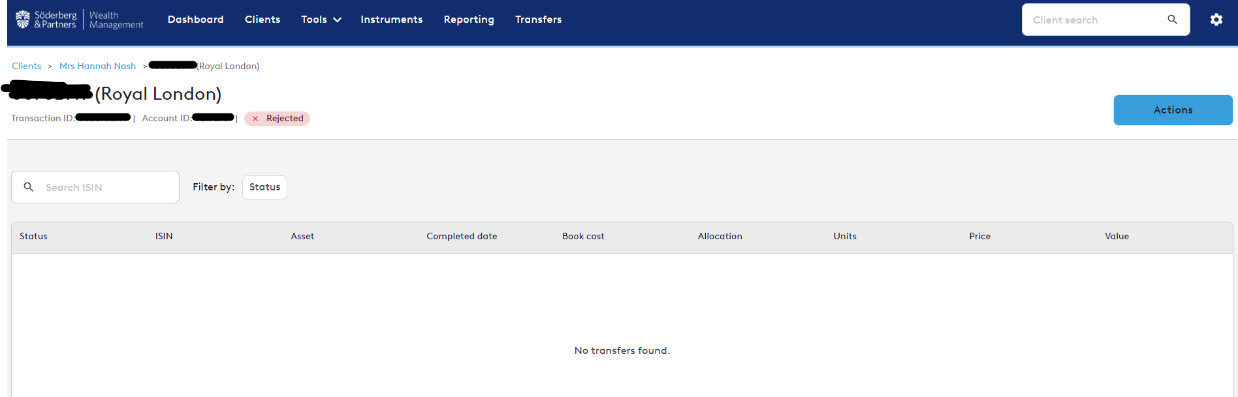Image resolution: width=1238 pixels, height=397 pixels.
Task: Click the Book cost column header
Action: (583, 236)
